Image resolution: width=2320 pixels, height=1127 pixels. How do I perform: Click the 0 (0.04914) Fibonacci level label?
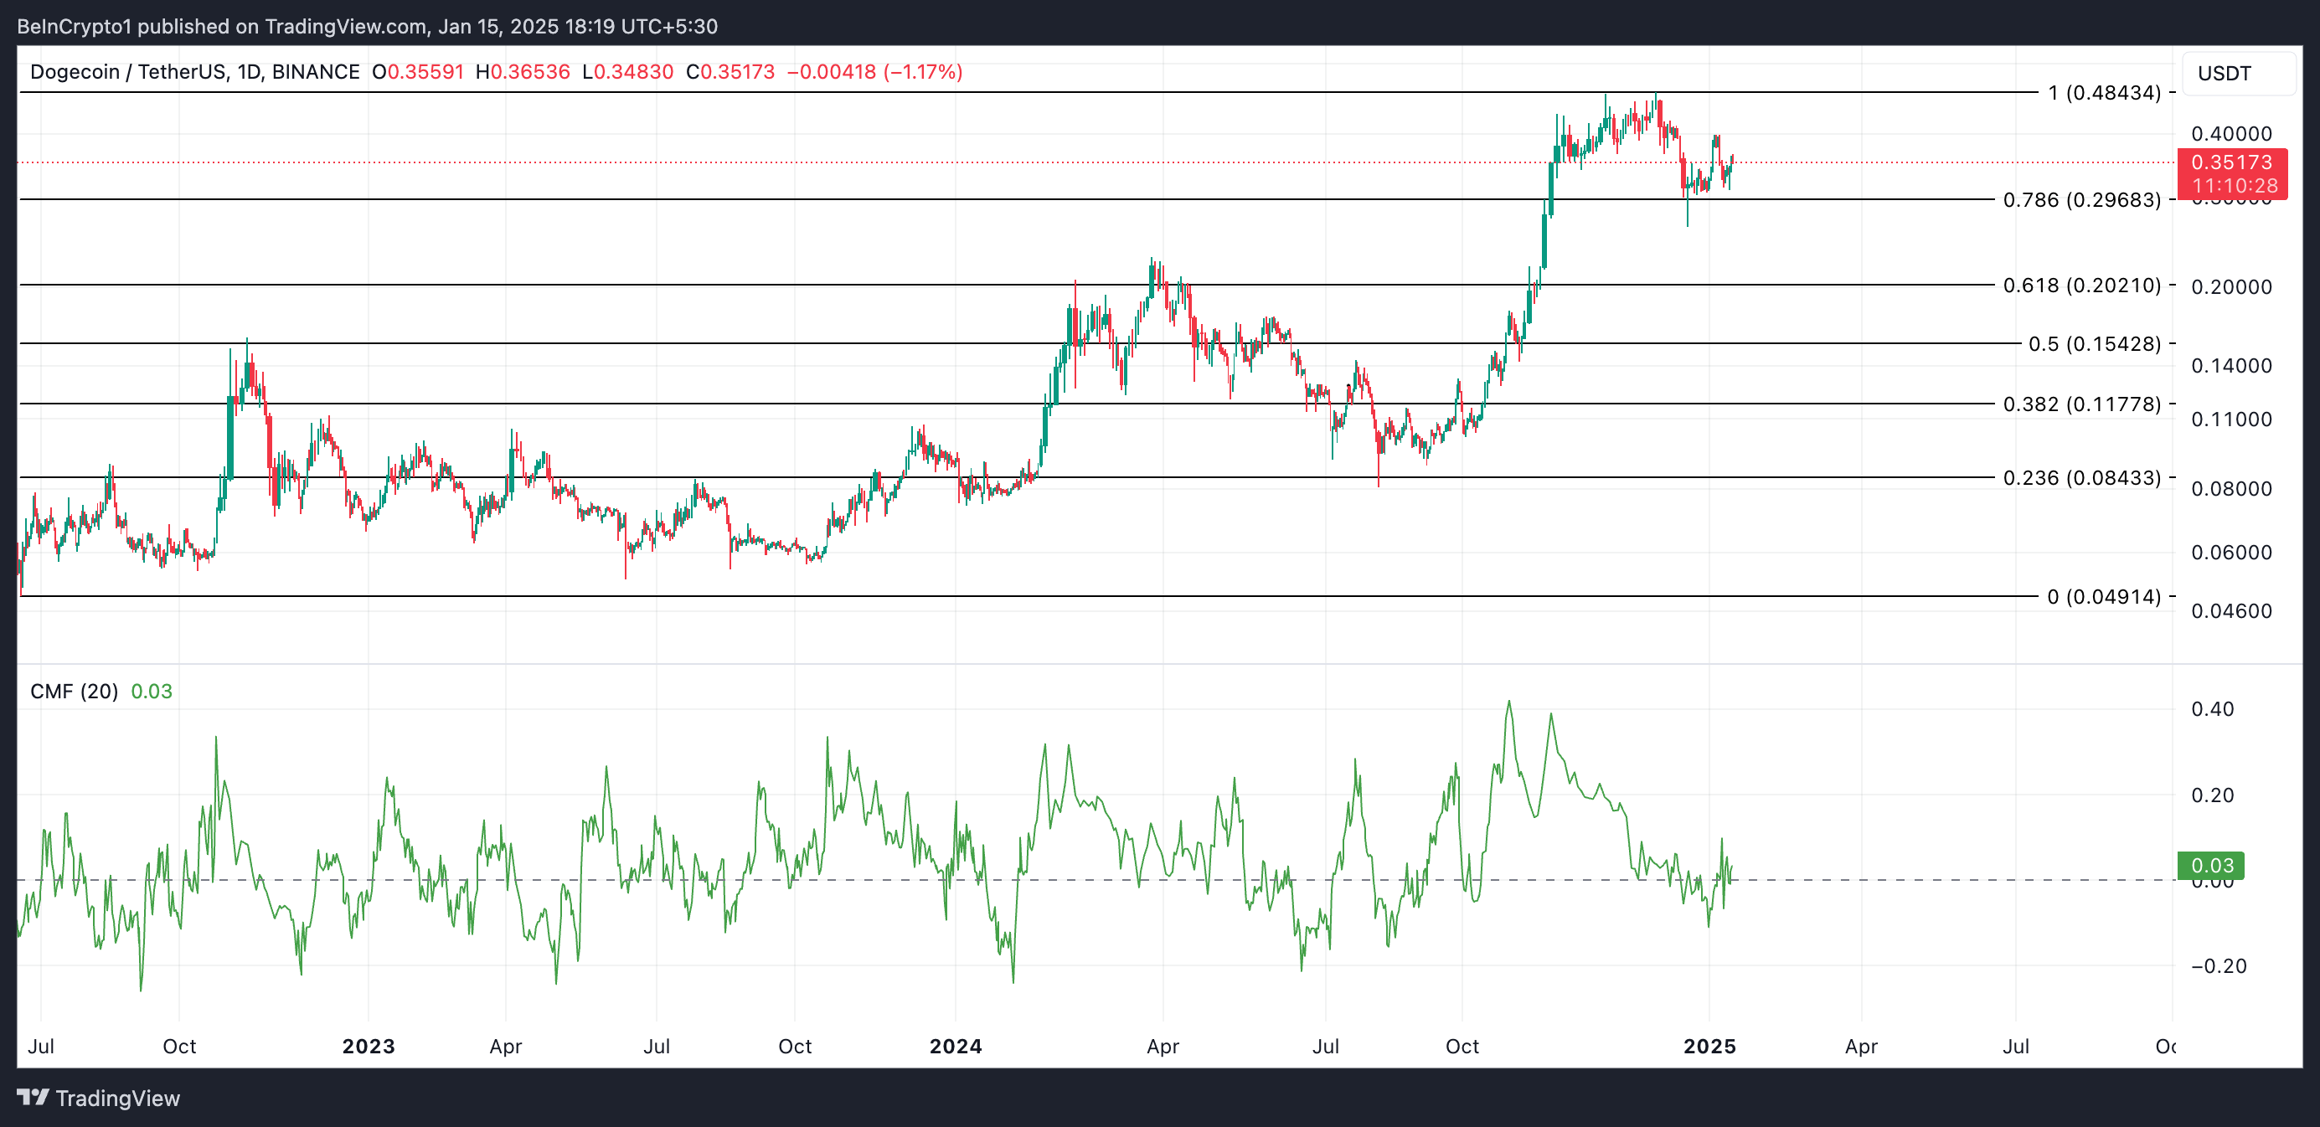[2103, 597]
